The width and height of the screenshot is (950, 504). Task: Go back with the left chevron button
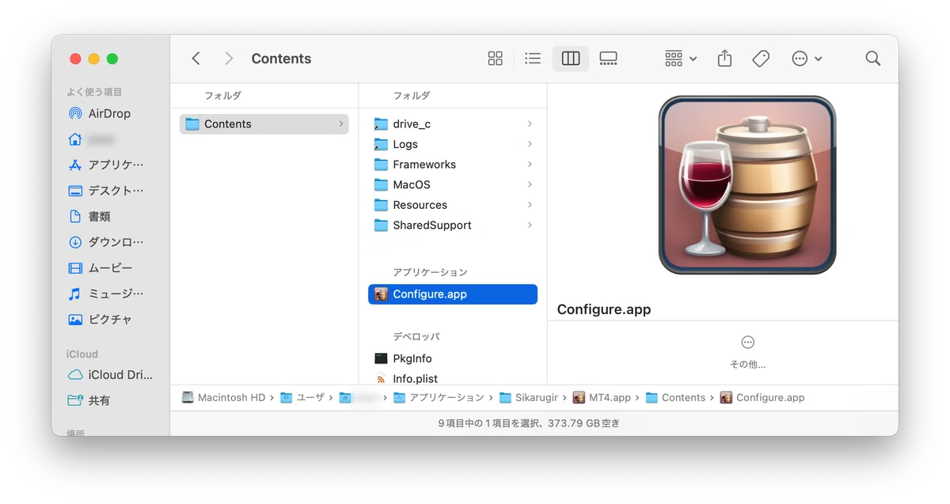click(x=196, y=59)
